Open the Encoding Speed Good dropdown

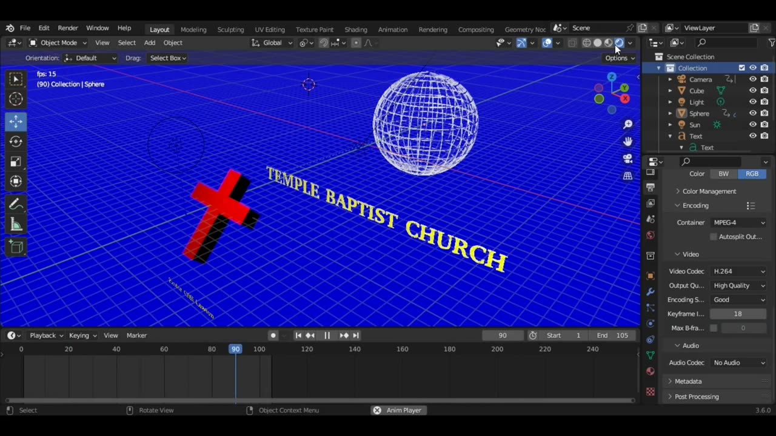point(738,300)
